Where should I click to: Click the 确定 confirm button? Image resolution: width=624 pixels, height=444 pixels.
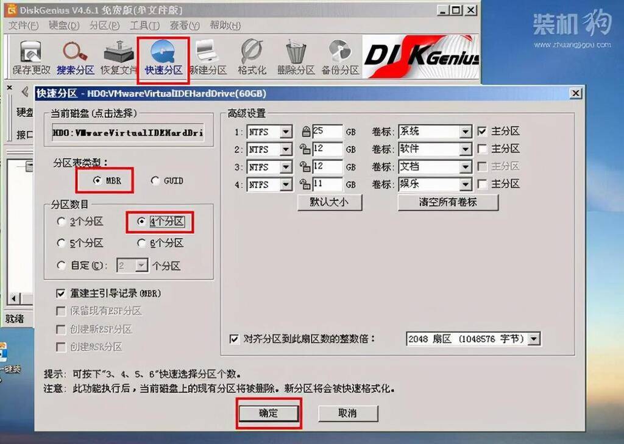269,414
